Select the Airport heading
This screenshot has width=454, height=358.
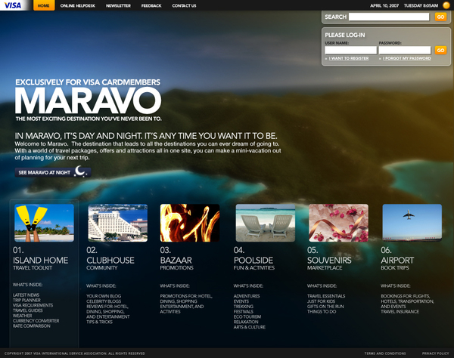point(397,261)
